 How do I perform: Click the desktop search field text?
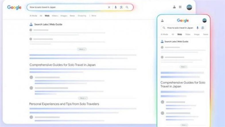(x=43, y=7)
